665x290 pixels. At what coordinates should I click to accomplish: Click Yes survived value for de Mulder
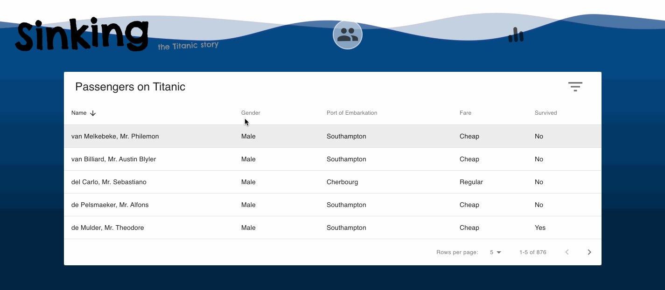click(540, 228)
